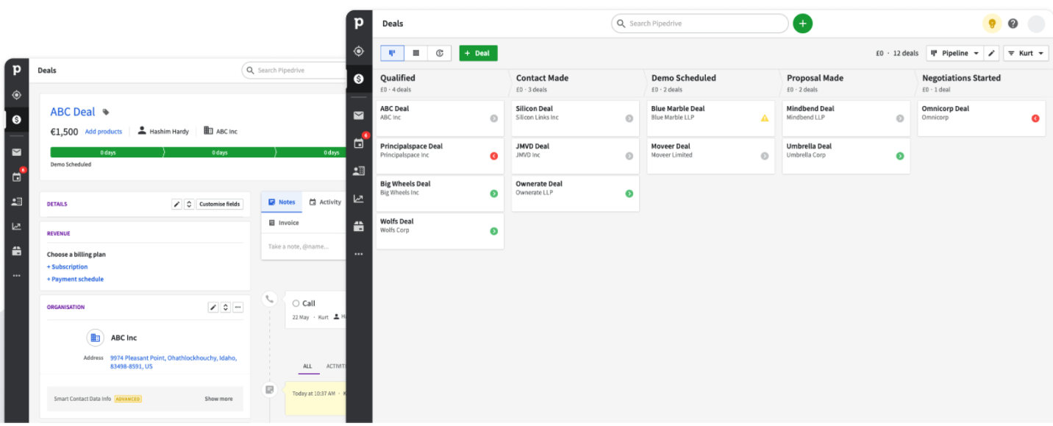Select the Mail icon in the sidebar

(x=359, y=115)
